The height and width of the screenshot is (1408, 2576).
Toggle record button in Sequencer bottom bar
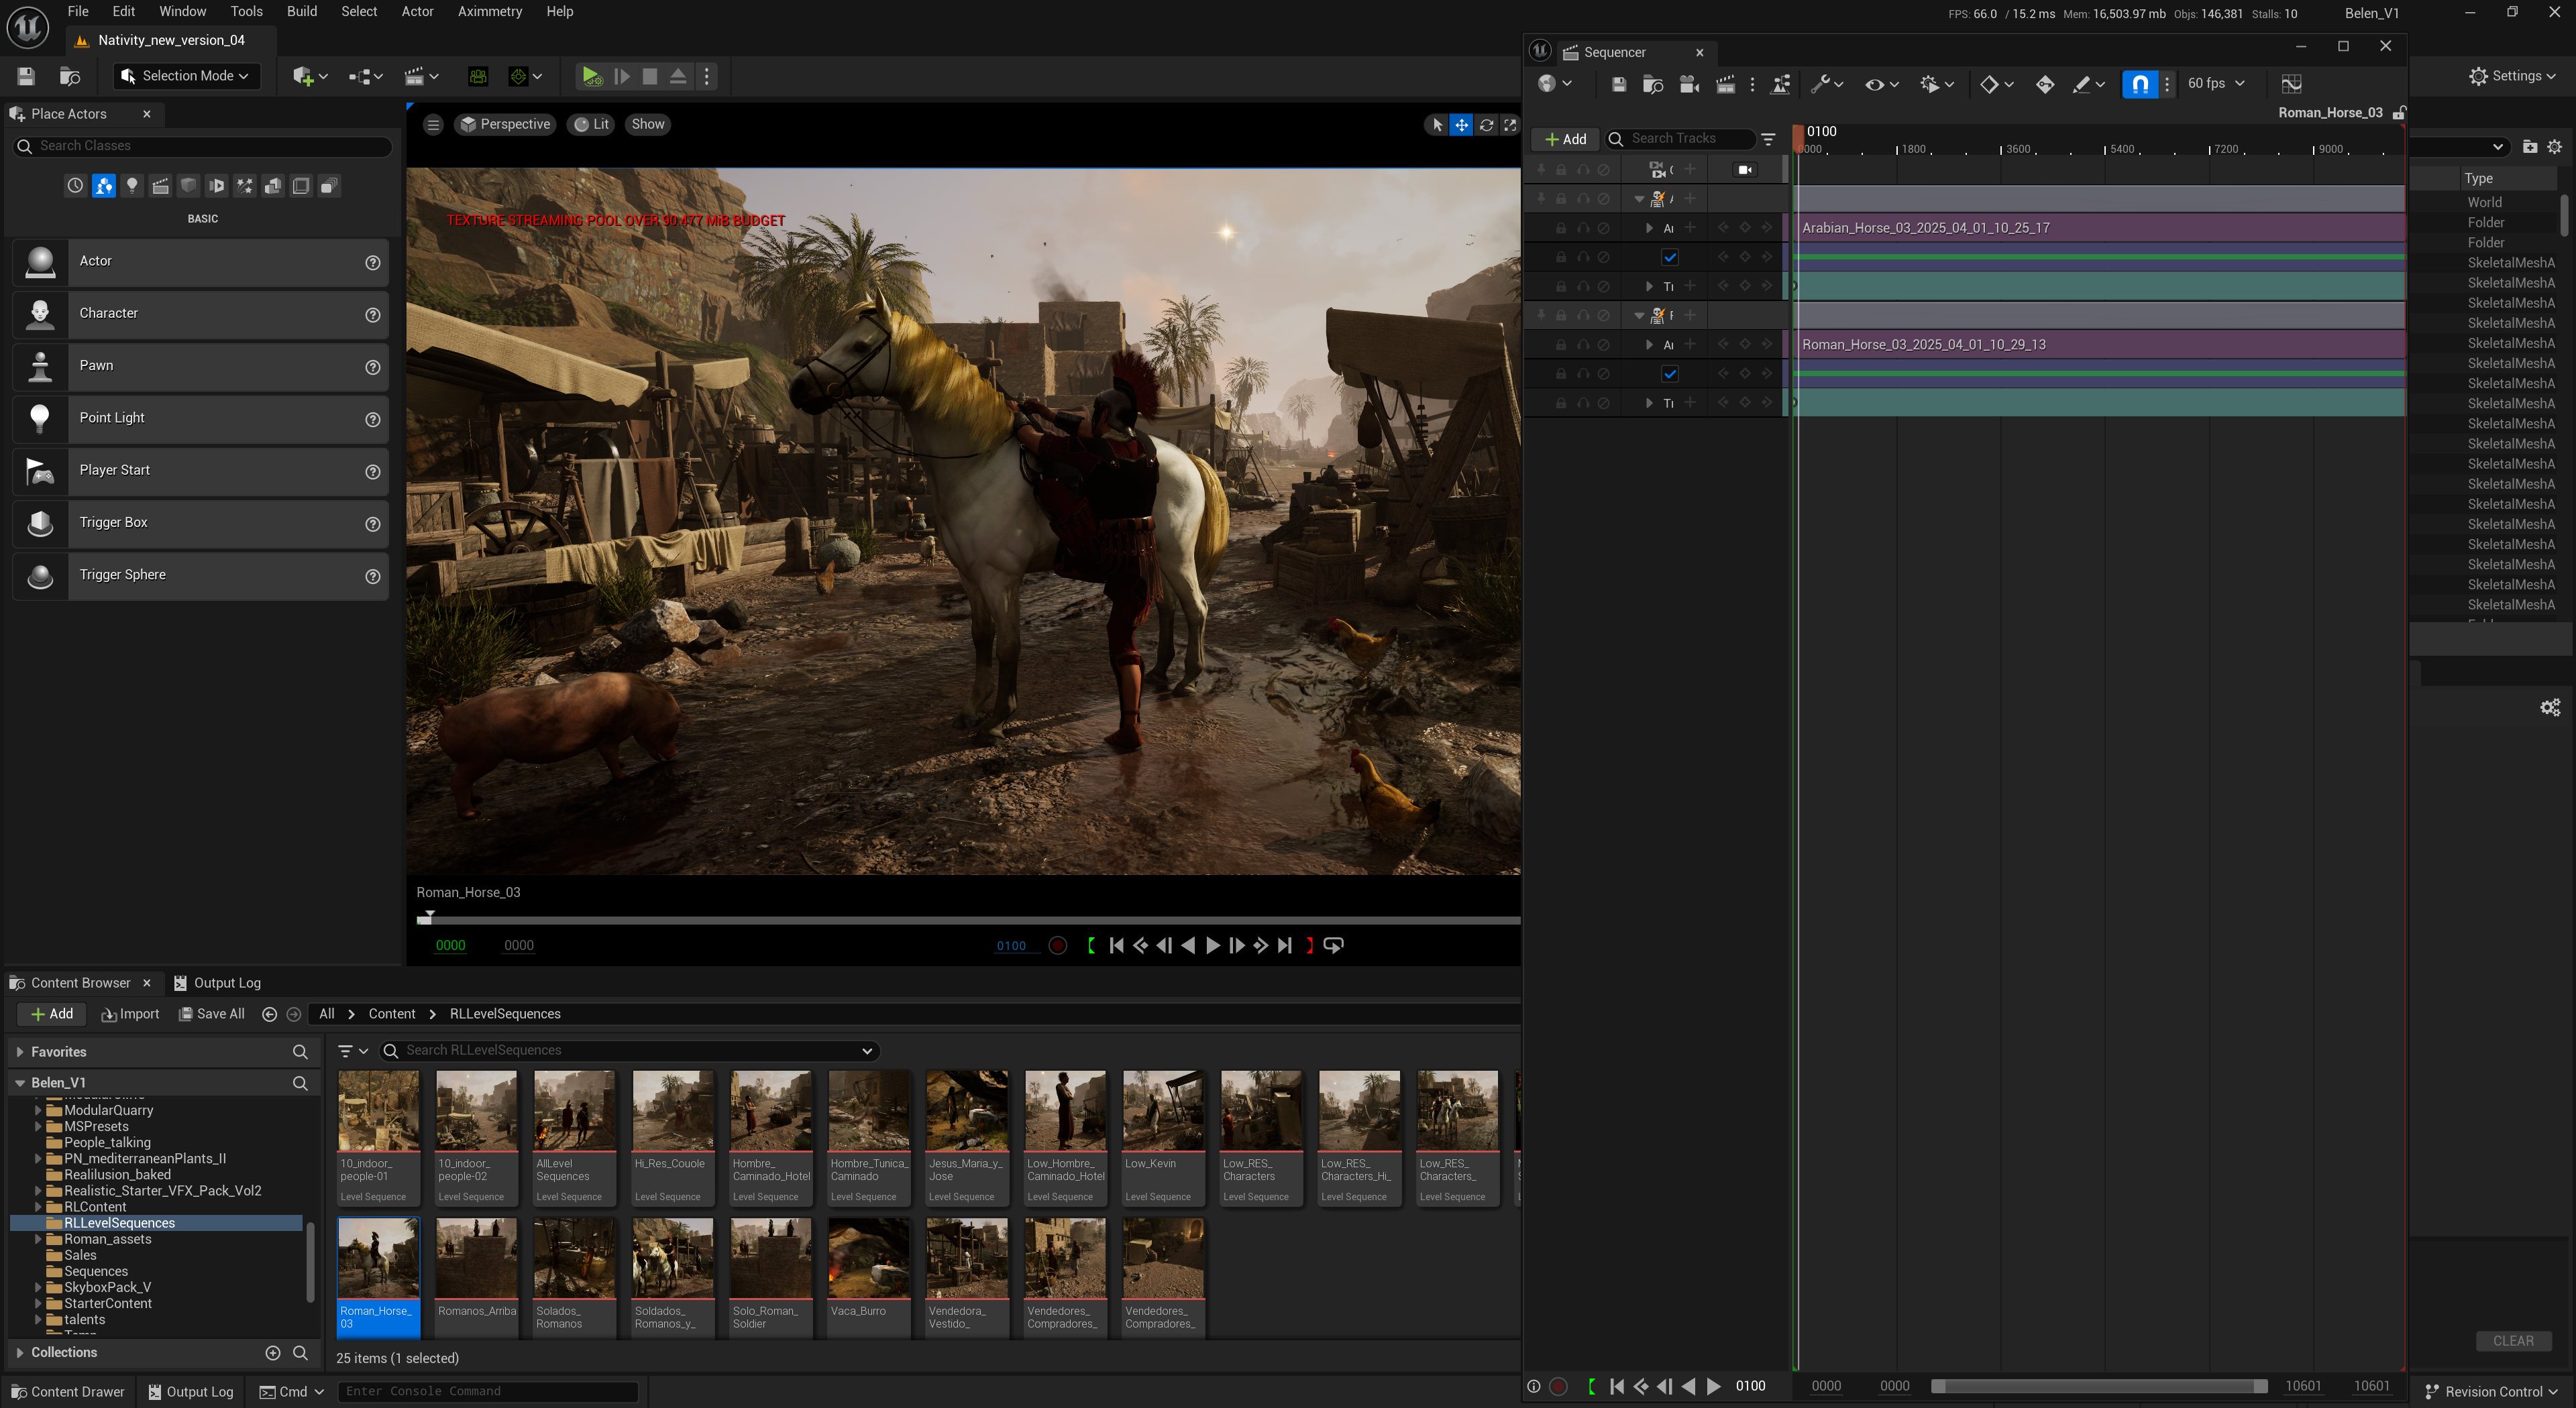tap(1558, 1386)
